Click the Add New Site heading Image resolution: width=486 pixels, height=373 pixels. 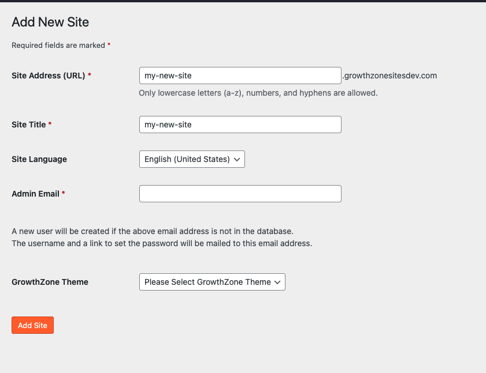pos(50,22)
